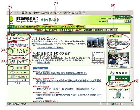Viewport: 140px width, 110px height.
Task: Expand the お選びください branch dropdown
Action: (19, 38)
